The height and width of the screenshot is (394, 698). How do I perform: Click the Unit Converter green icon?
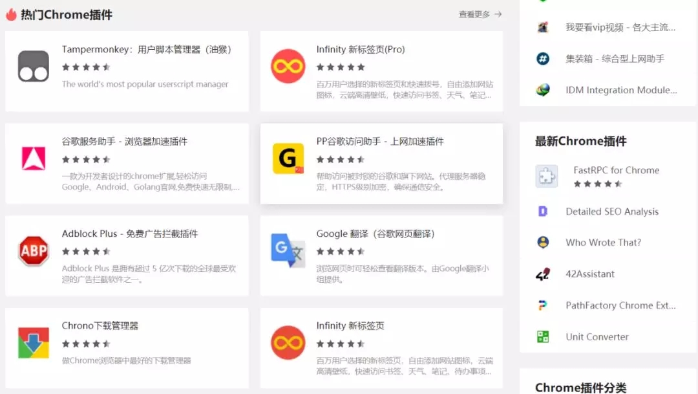(543, 336)
